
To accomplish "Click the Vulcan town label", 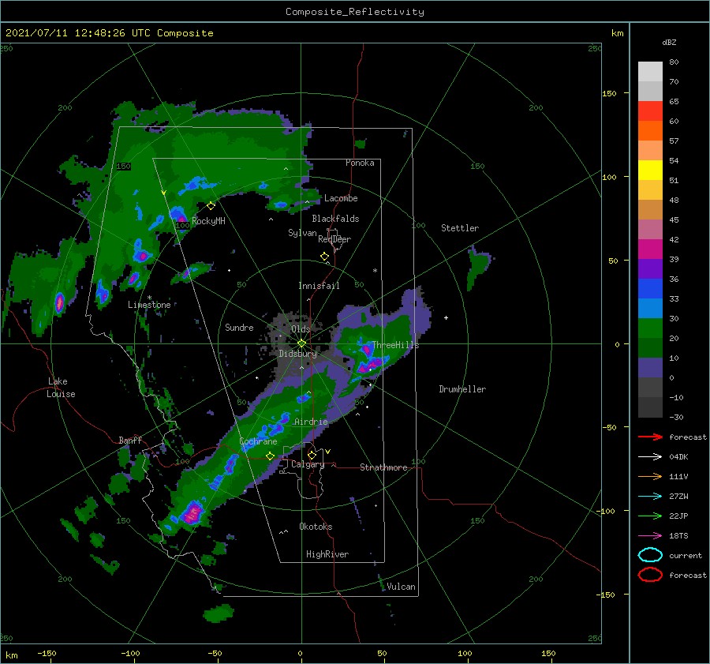I will (x=401, y=587).
